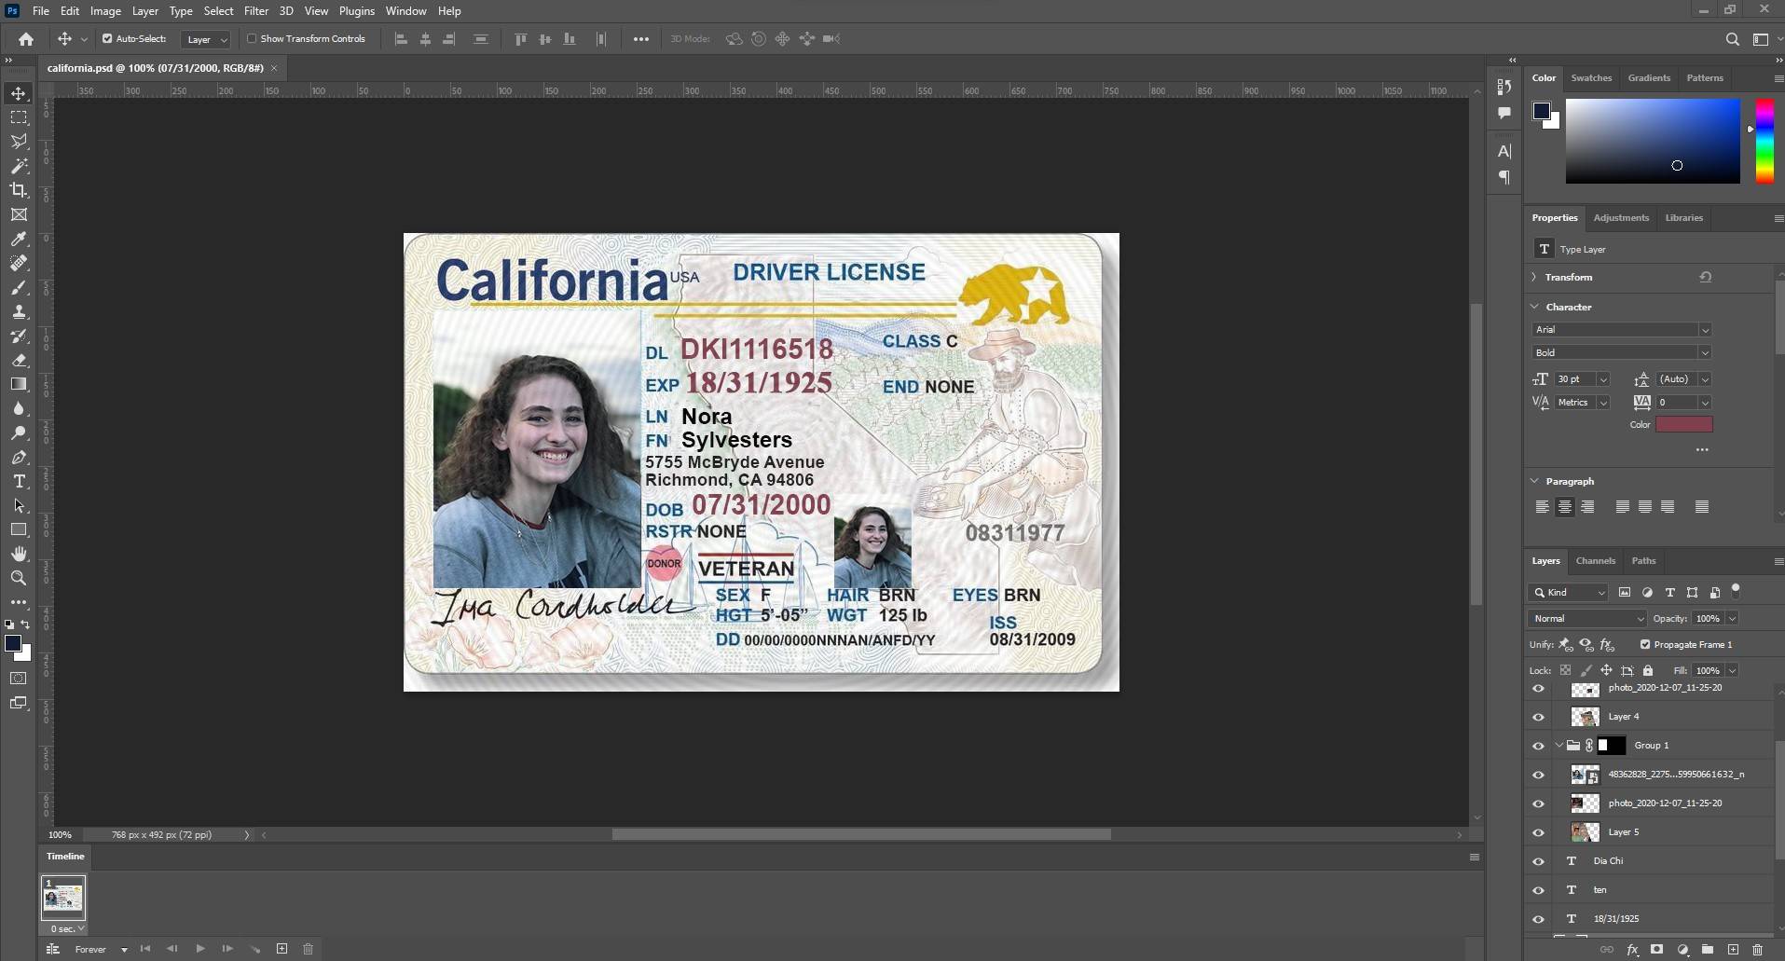Open the Arial font family dropdown
Image resolution: width=1785 pixels, height=961 pixels.
1621,330
